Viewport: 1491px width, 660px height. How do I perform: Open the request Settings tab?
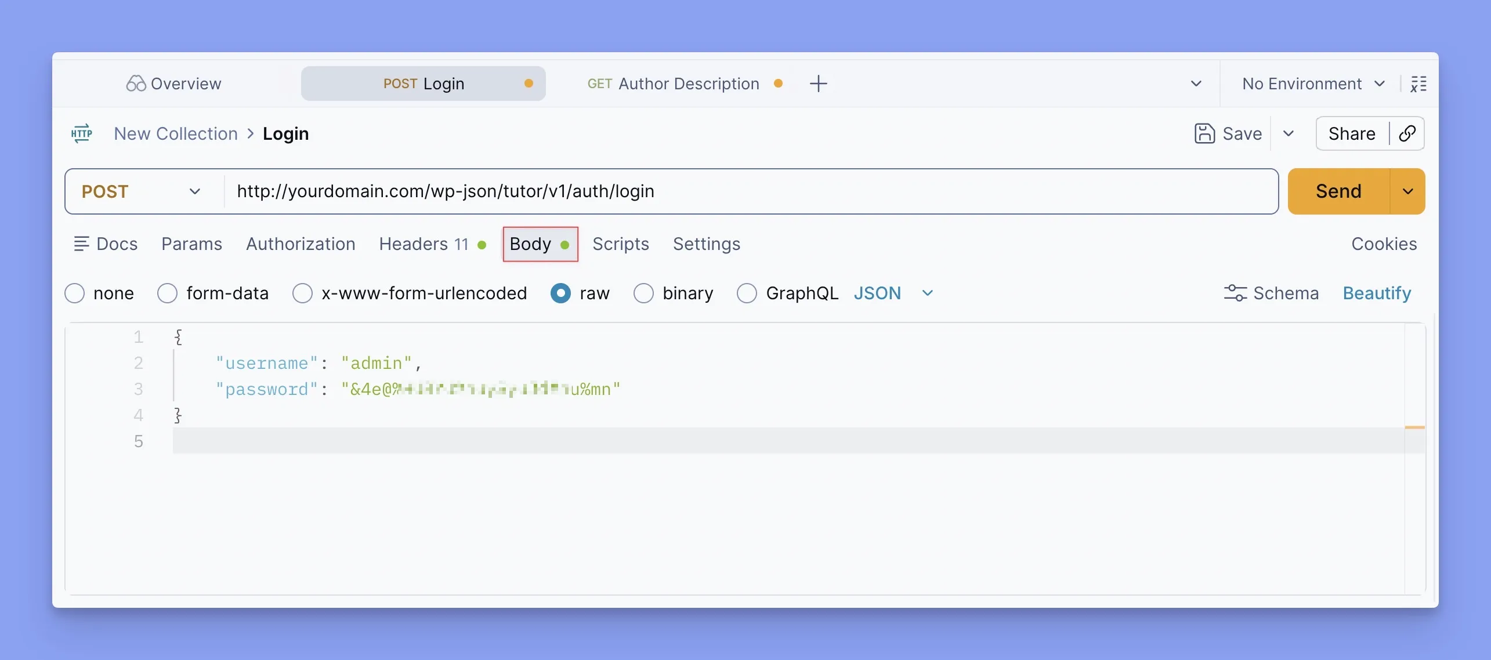click(707, 244)
